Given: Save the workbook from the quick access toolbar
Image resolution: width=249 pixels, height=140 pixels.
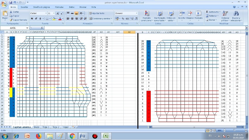Looking at the screenshot, I should (x=11, y=3).
